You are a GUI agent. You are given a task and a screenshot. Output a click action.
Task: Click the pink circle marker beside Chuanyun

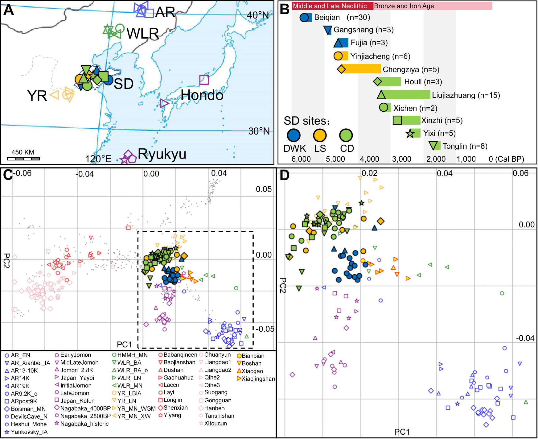coord(201,355)
